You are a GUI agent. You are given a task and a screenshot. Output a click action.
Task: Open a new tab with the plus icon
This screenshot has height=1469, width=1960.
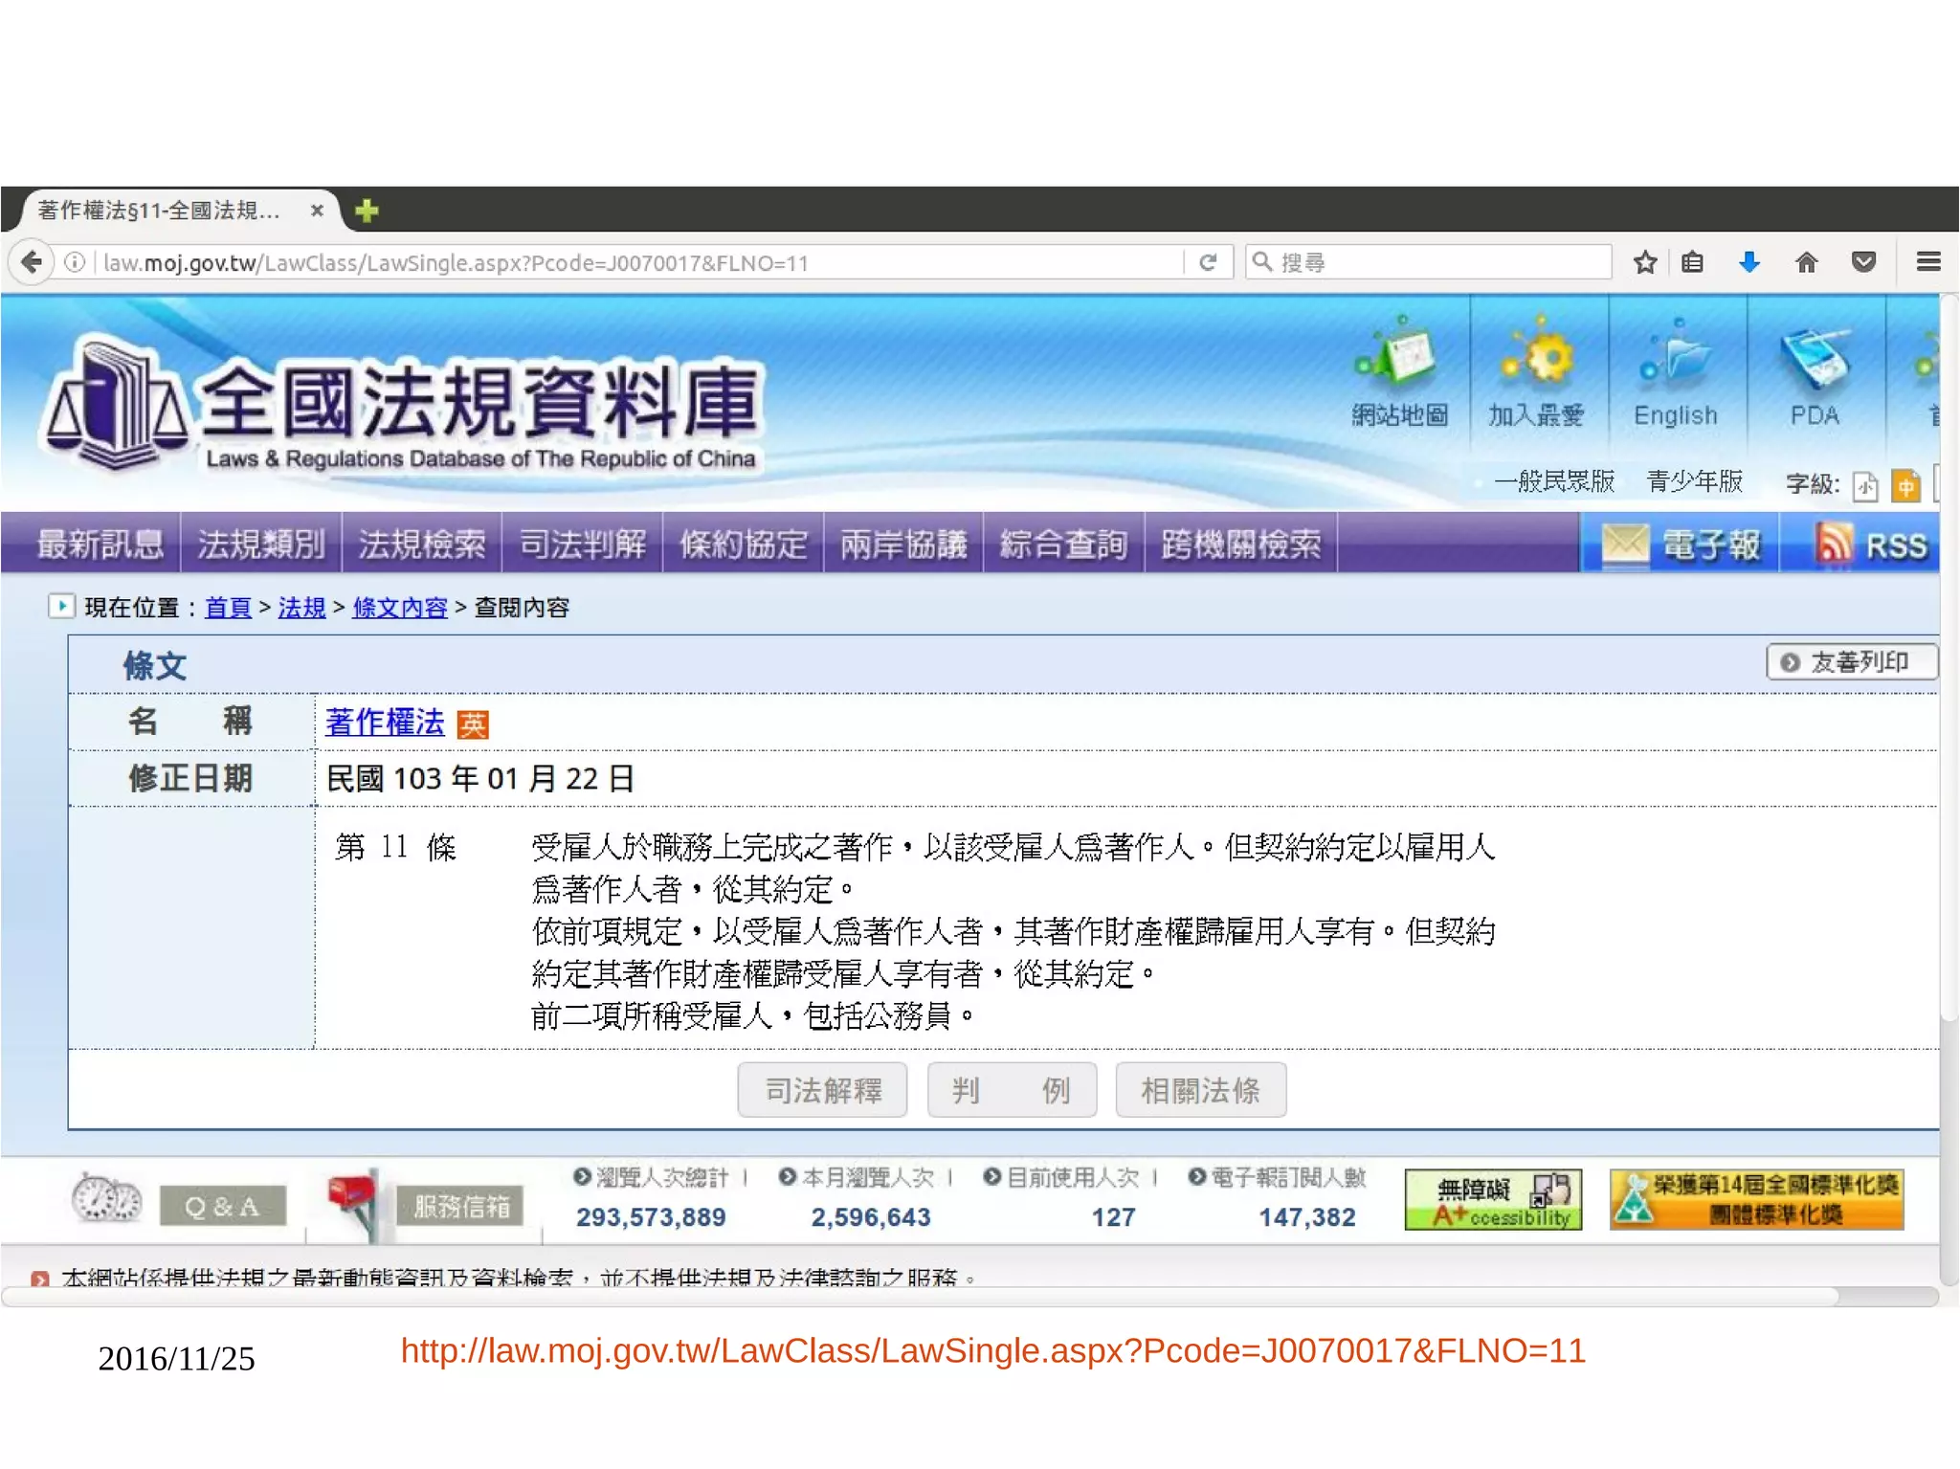367,211
